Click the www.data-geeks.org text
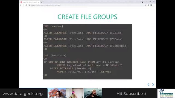The width and height of the screenshot is (175, 98). click(22, 94)
